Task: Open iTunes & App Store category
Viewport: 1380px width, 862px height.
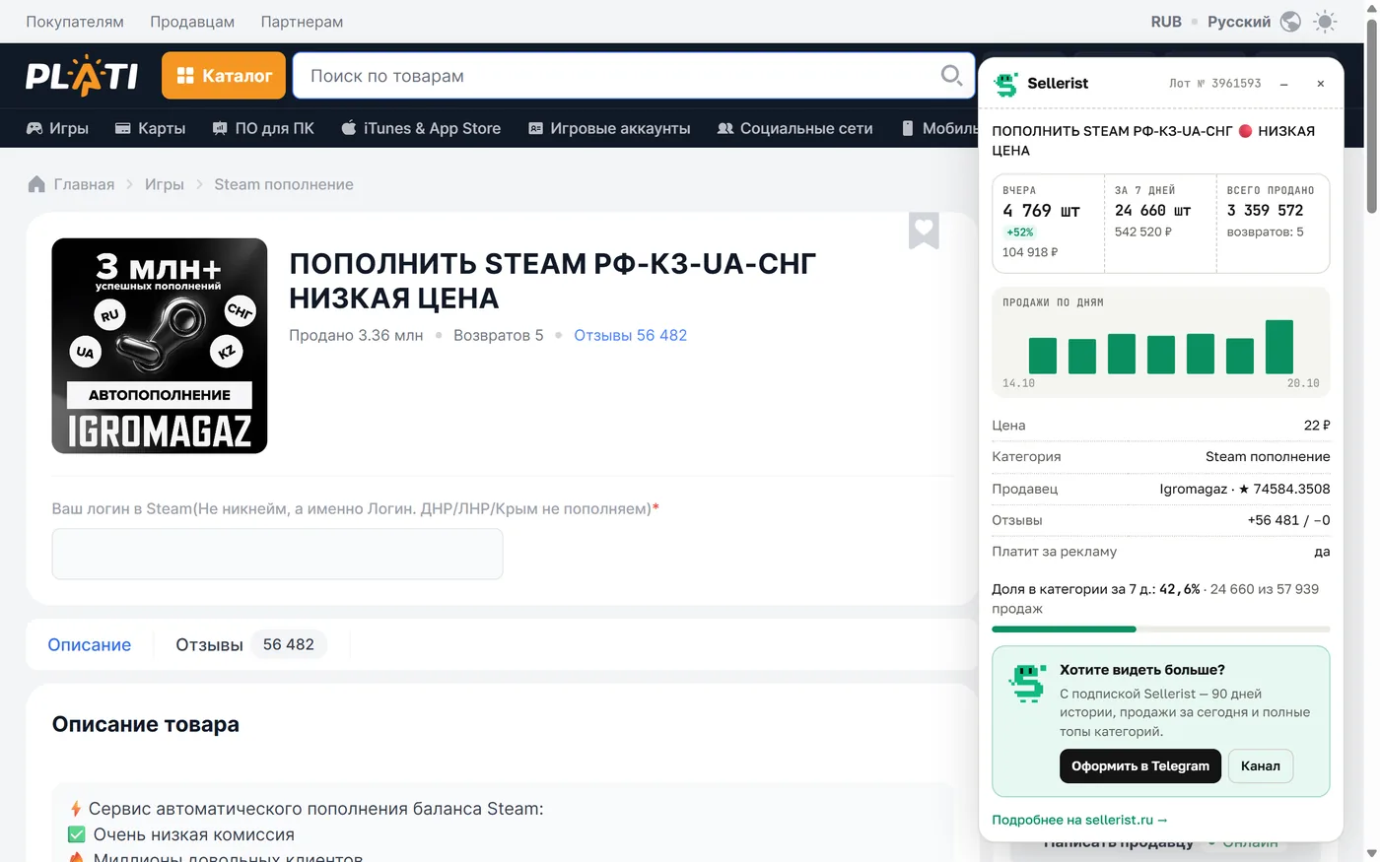Action: 421,128
